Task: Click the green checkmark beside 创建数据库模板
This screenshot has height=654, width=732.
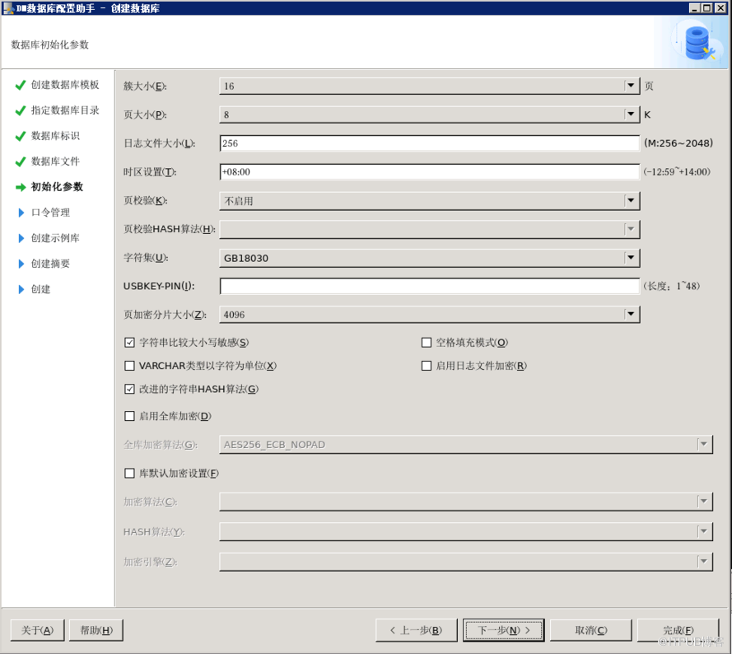Action: 20,85
